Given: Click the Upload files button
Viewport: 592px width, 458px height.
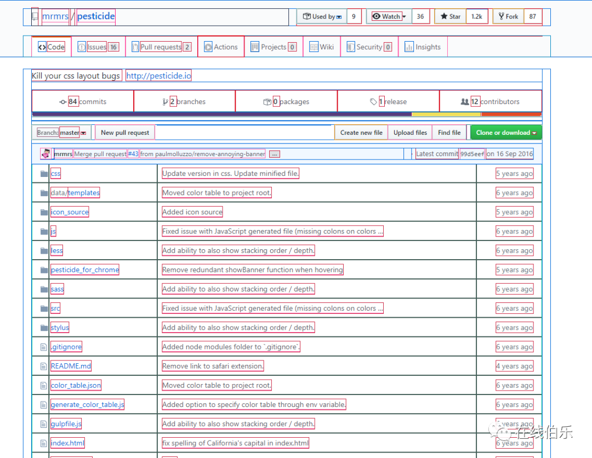Looking at the screenshot, I should point(410,133).
